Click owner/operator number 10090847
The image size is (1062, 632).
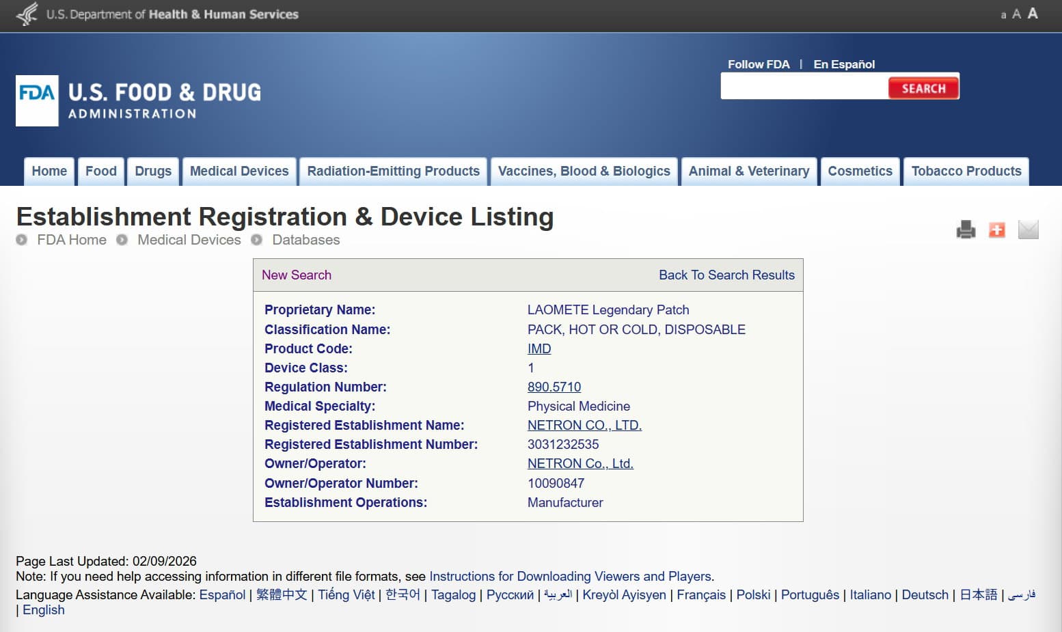(x=556, y=483)
